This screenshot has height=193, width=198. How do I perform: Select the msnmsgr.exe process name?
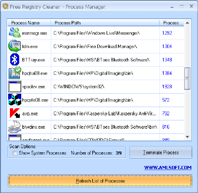click(35, 33)
